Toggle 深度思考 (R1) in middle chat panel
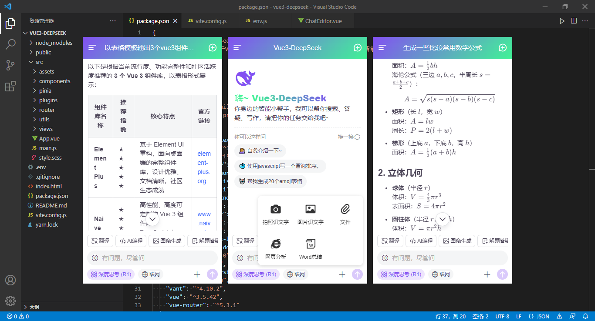This screenshot has width=595, height=321. click(x=256, y=274)
